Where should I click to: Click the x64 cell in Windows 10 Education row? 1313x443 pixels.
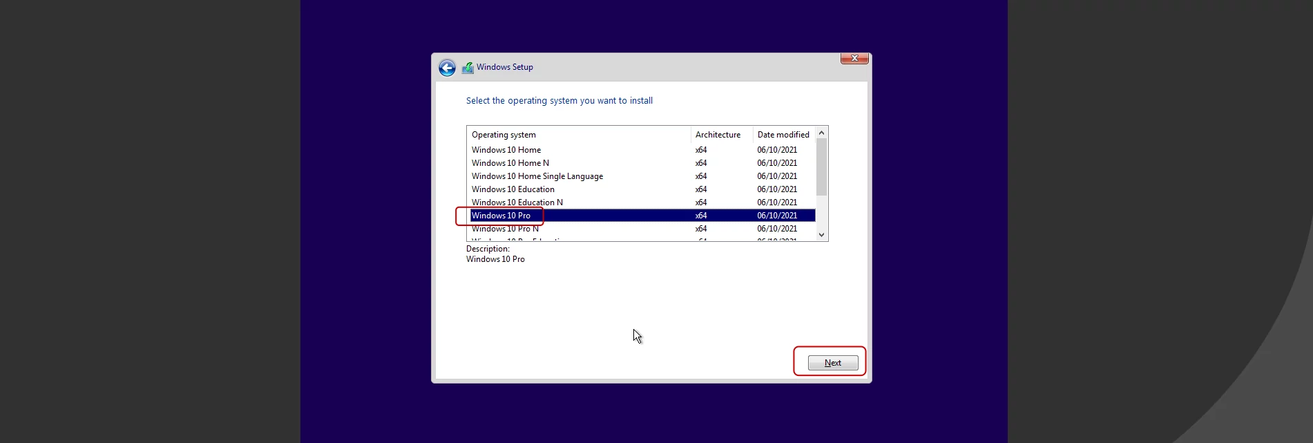(x=701, y=189)
